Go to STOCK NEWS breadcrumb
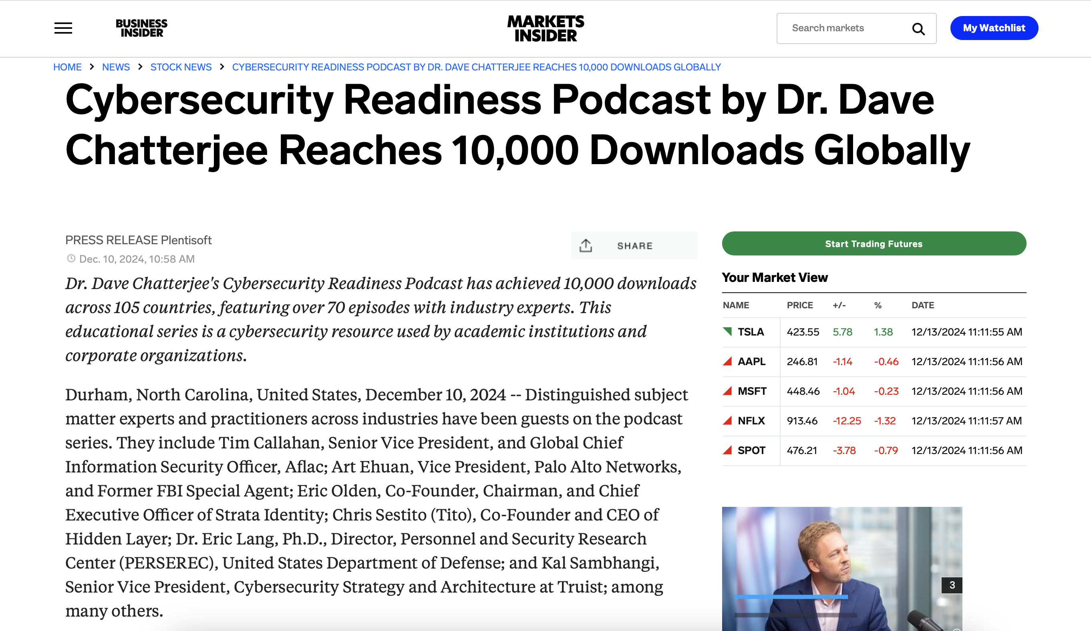This screenshot has width=1091, height=631. (x=181, y=67)
